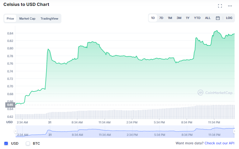
Task: Show ALL time price history
Action: 208,18
